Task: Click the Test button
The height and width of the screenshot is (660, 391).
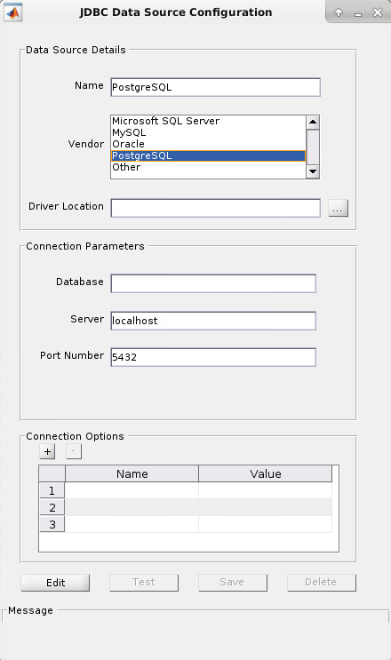Action: (x=144, y=583)
